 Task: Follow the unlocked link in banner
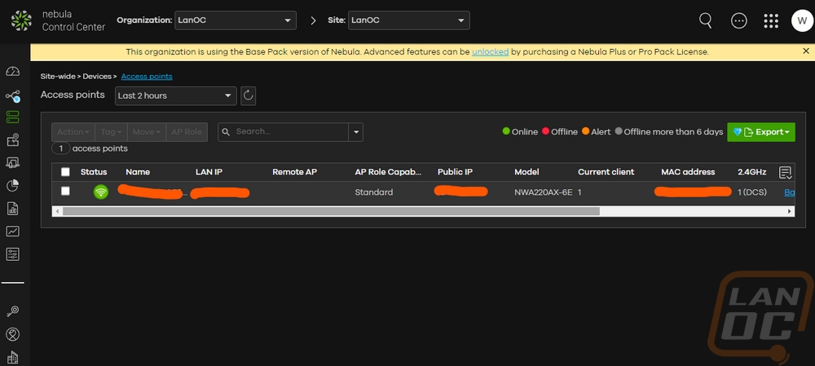coord(490,52)
